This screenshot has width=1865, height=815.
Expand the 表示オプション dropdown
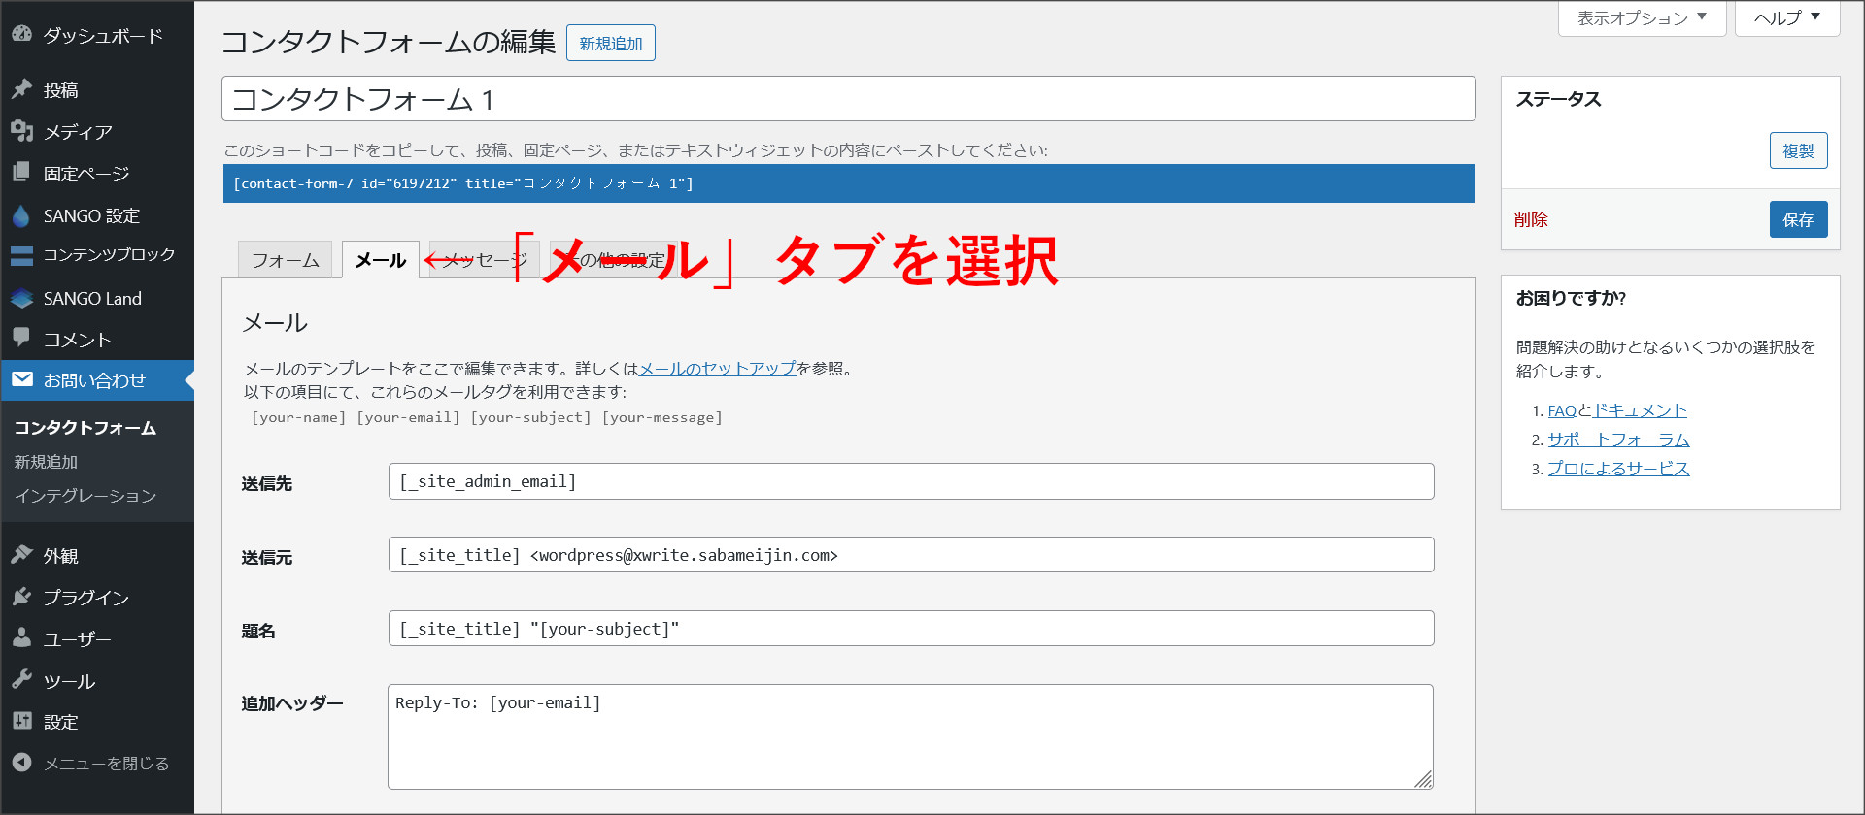point(1642,18)
